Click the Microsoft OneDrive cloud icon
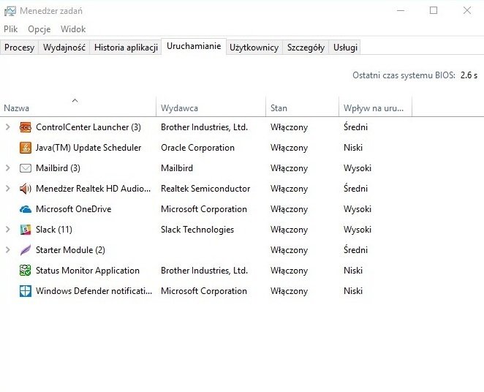The height and width of the screenshot is (392, 484). (26, 209)
